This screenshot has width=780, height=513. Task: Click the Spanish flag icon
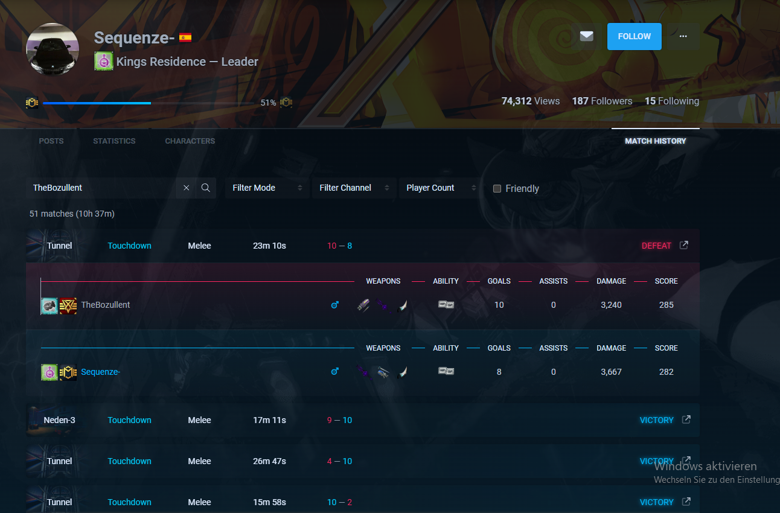[x=185, y=37]
